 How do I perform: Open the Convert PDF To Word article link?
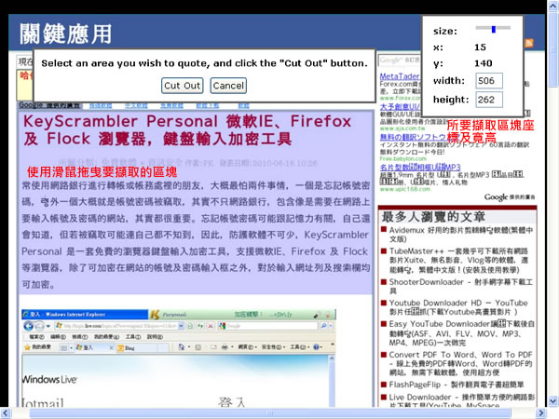tap(460, 364)
